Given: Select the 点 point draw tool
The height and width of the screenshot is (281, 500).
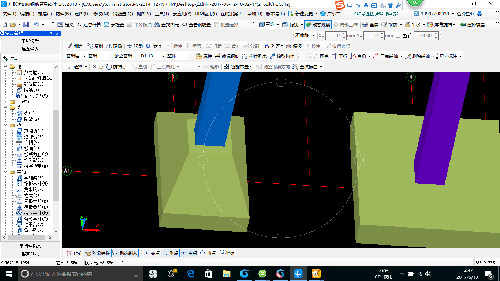Looking at the screenshot, I should click(97, 67).
